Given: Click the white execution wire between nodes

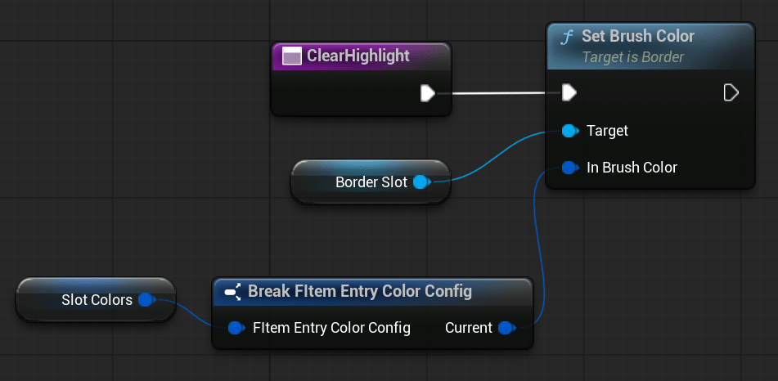Looking at the screenshot, I should coord(499,93).
